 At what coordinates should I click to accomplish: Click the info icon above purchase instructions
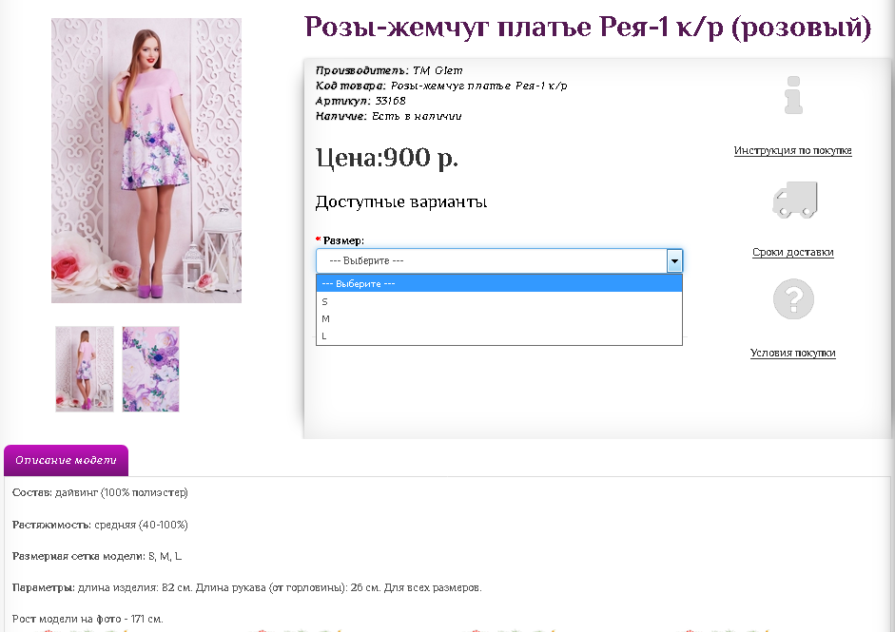[793, 95]
